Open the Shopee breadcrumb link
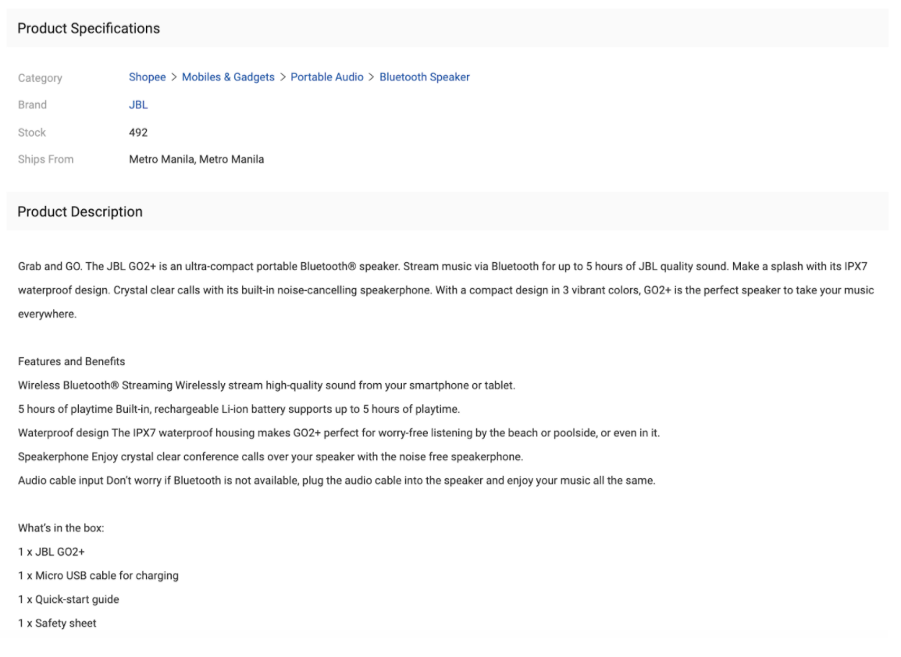901x657 pixels. coord(147,77)
